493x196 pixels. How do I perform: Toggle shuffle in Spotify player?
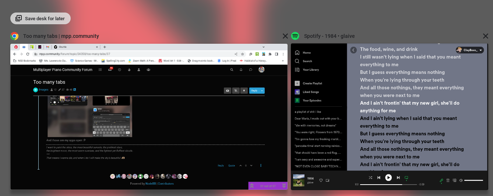(x=370, y=178)
